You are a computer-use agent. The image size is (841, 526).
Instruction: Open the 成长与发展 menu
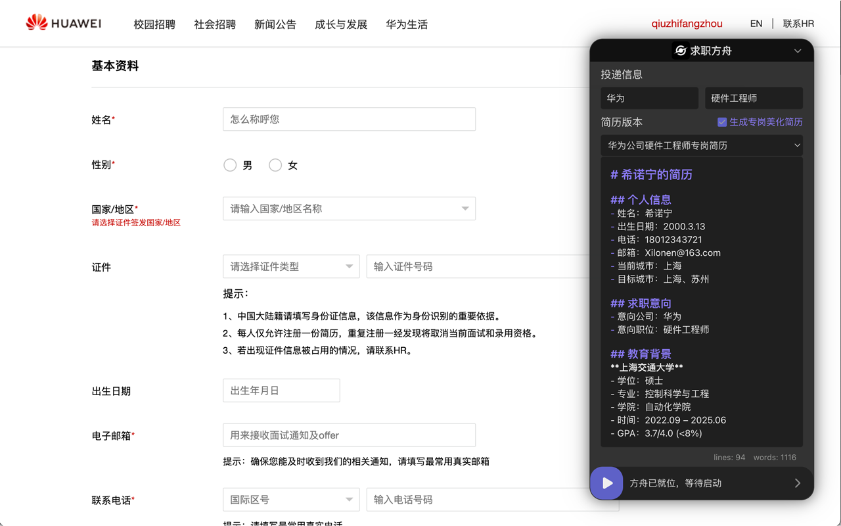(x=341, y=24)
